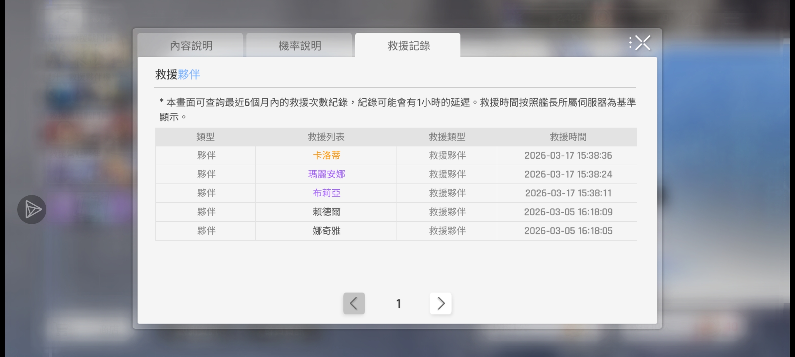The height and width of the screenshot is (357, 795).
Task: Select the 卡洛蒂 orange character entry
Action: click(327, 155)
